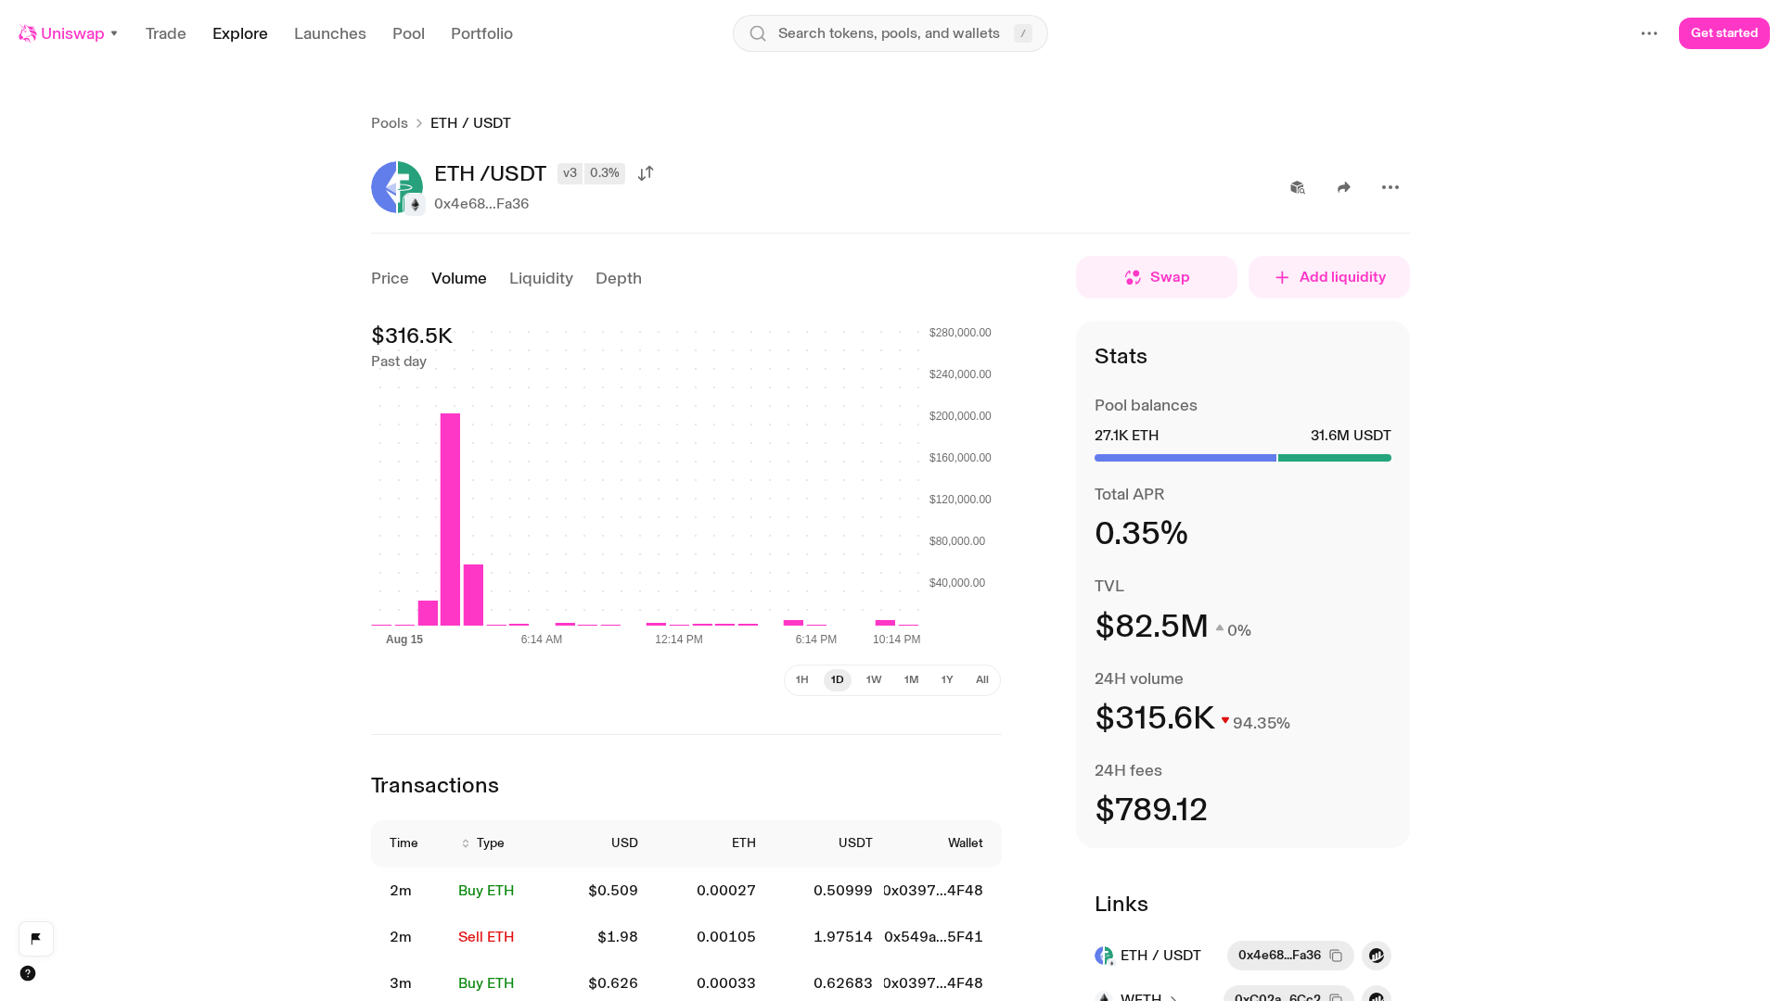
Task: Click the Swap button
Action: coord(1157,277)
